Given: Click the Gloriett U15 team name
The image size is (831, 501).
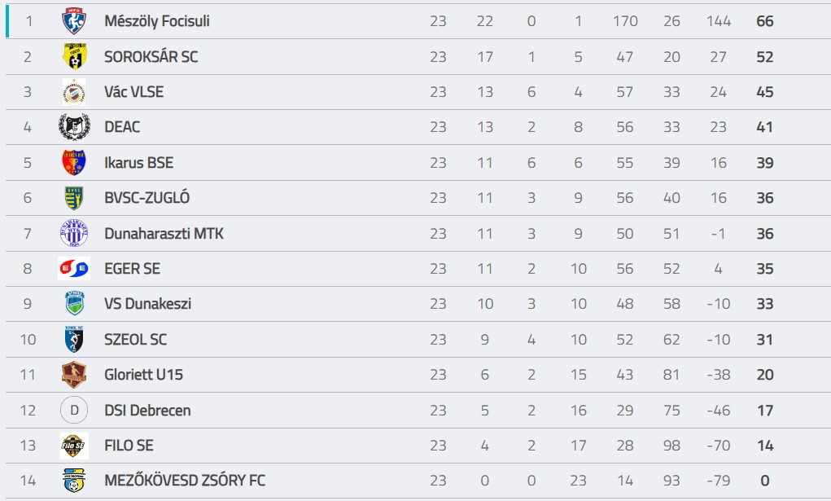Looking at the screenshot, I should click(143, 375).
